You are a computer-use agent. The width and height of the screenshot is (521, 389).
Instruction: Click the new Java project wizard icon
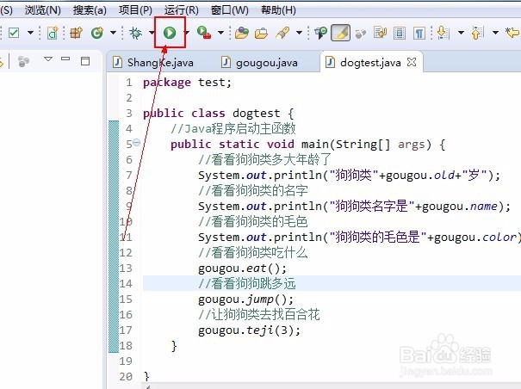pos(53,33)
